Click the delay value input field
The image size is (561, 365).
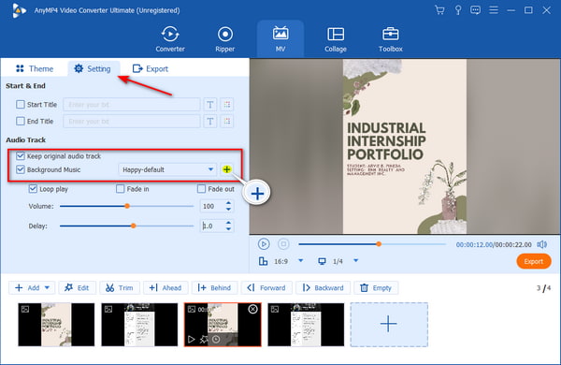tap(212, 226)
